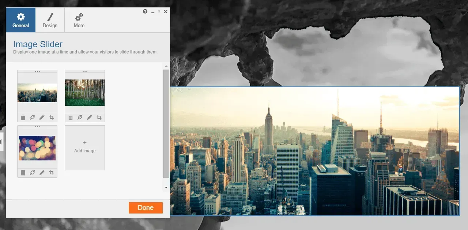Click the scroll down arrow in the image list
468x230 pixels.
166,188
